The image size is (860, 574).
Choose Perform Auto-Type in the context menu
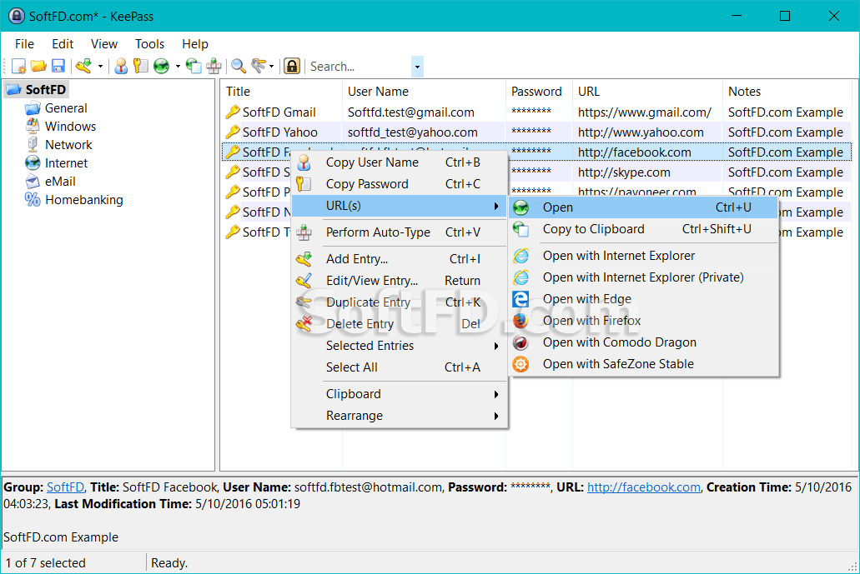(399, 232)
